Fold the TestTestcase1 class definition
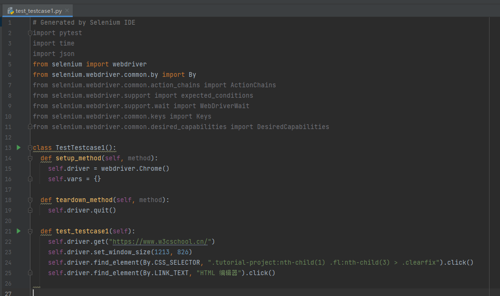 tap(30, 148)
